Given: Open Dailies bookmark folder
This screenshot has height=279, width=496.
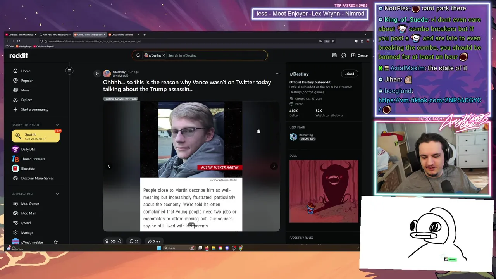Looking at the screenshot, I should tap(10, 46).
